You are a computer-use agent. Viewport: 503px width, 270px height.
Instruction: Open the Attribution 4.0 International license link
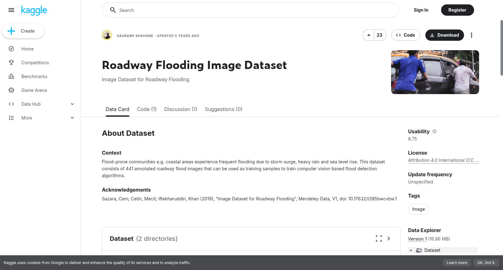click(444, 160)
